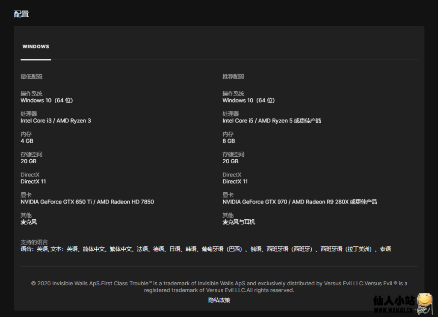Click the minimum DirectX 11 value

point(33,182)
